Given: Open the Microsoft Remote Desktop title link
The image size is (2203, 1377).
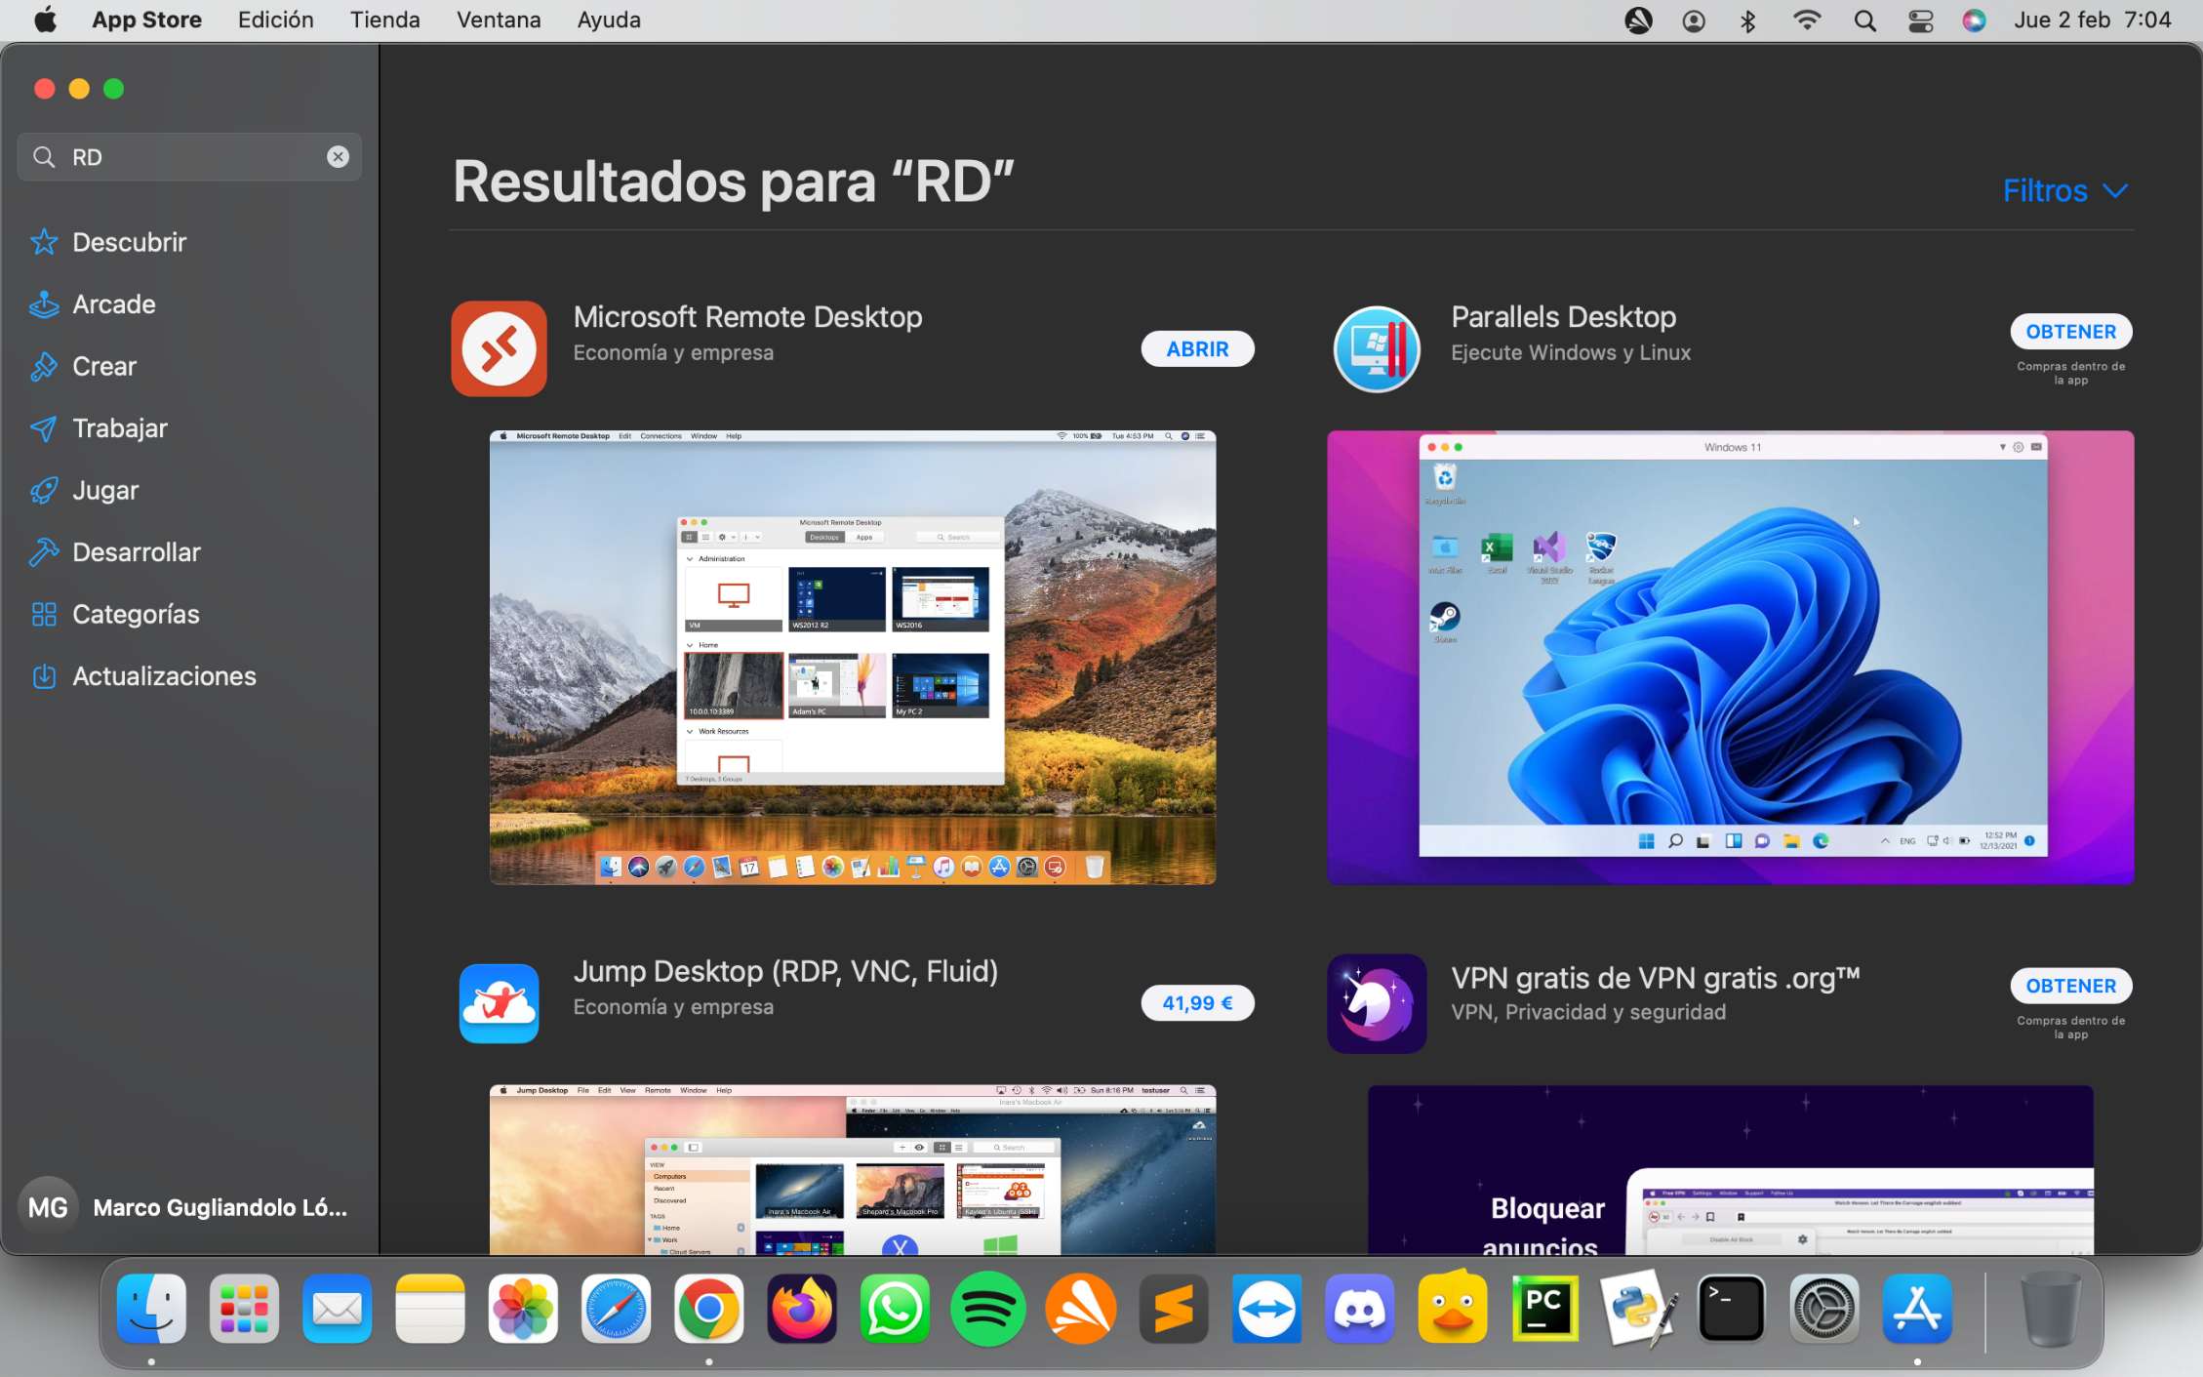Looking at the screenshot, I should pyautogui.click(x=747, y=317).
